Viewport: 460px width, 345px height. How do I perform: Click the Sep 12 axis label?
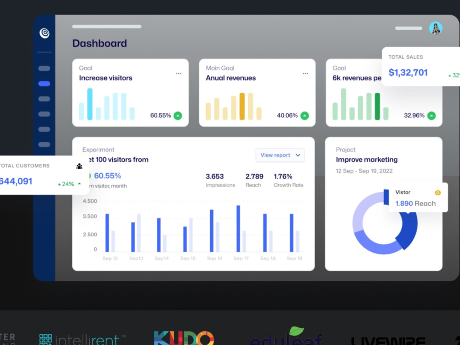[x=110, y=258]
